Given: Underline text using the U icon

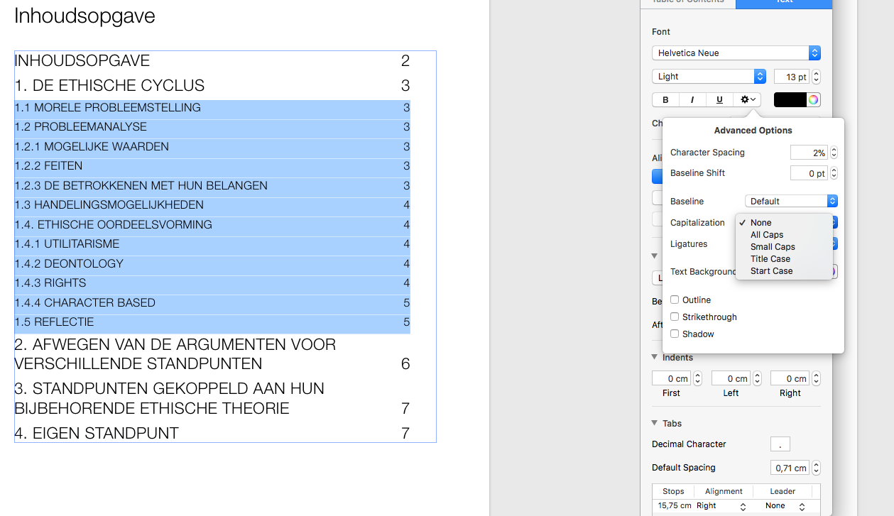Looking at the screenshot, I should click(x=719, y=99).
